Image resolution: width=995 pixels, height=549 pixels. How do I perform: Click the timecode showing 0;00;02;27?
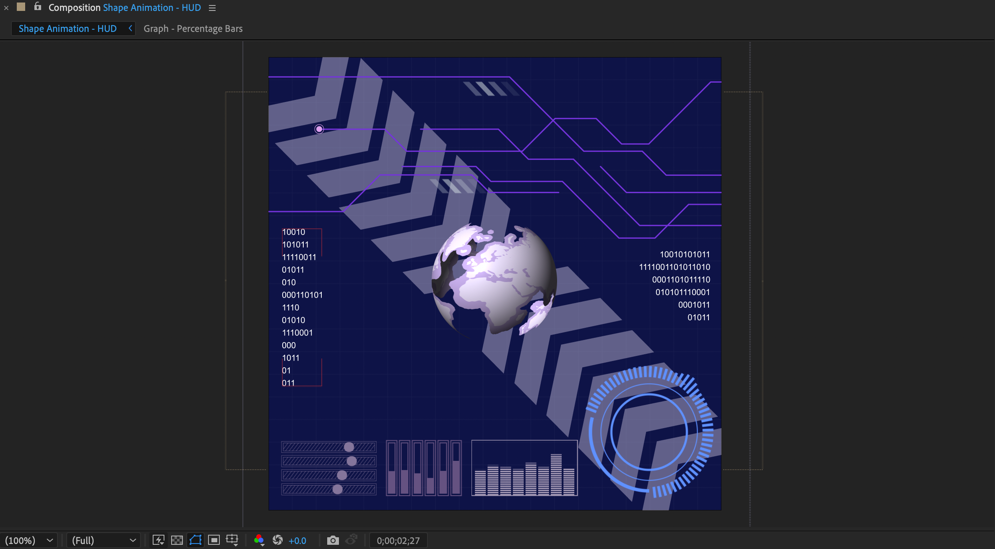tap(398, 540)
